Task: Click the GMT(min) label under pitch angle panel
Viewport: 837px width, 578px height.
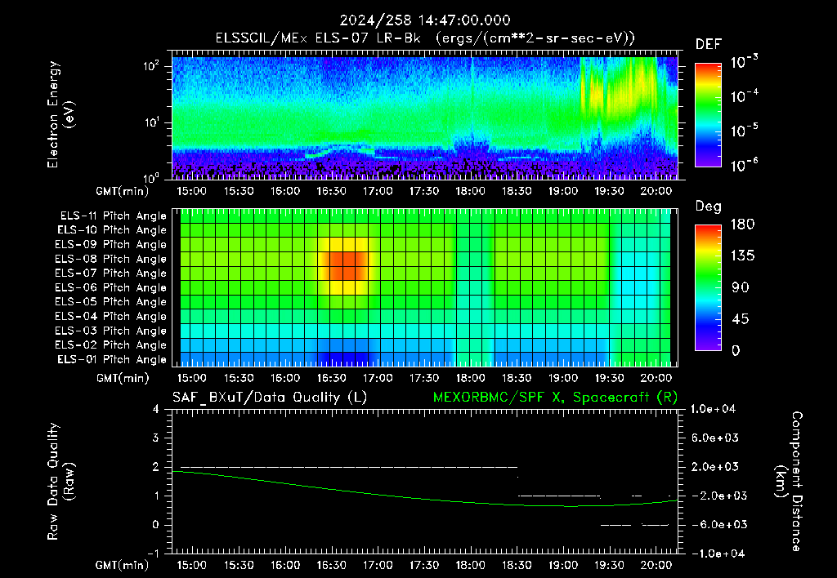Action: click(x=123, y=379)
